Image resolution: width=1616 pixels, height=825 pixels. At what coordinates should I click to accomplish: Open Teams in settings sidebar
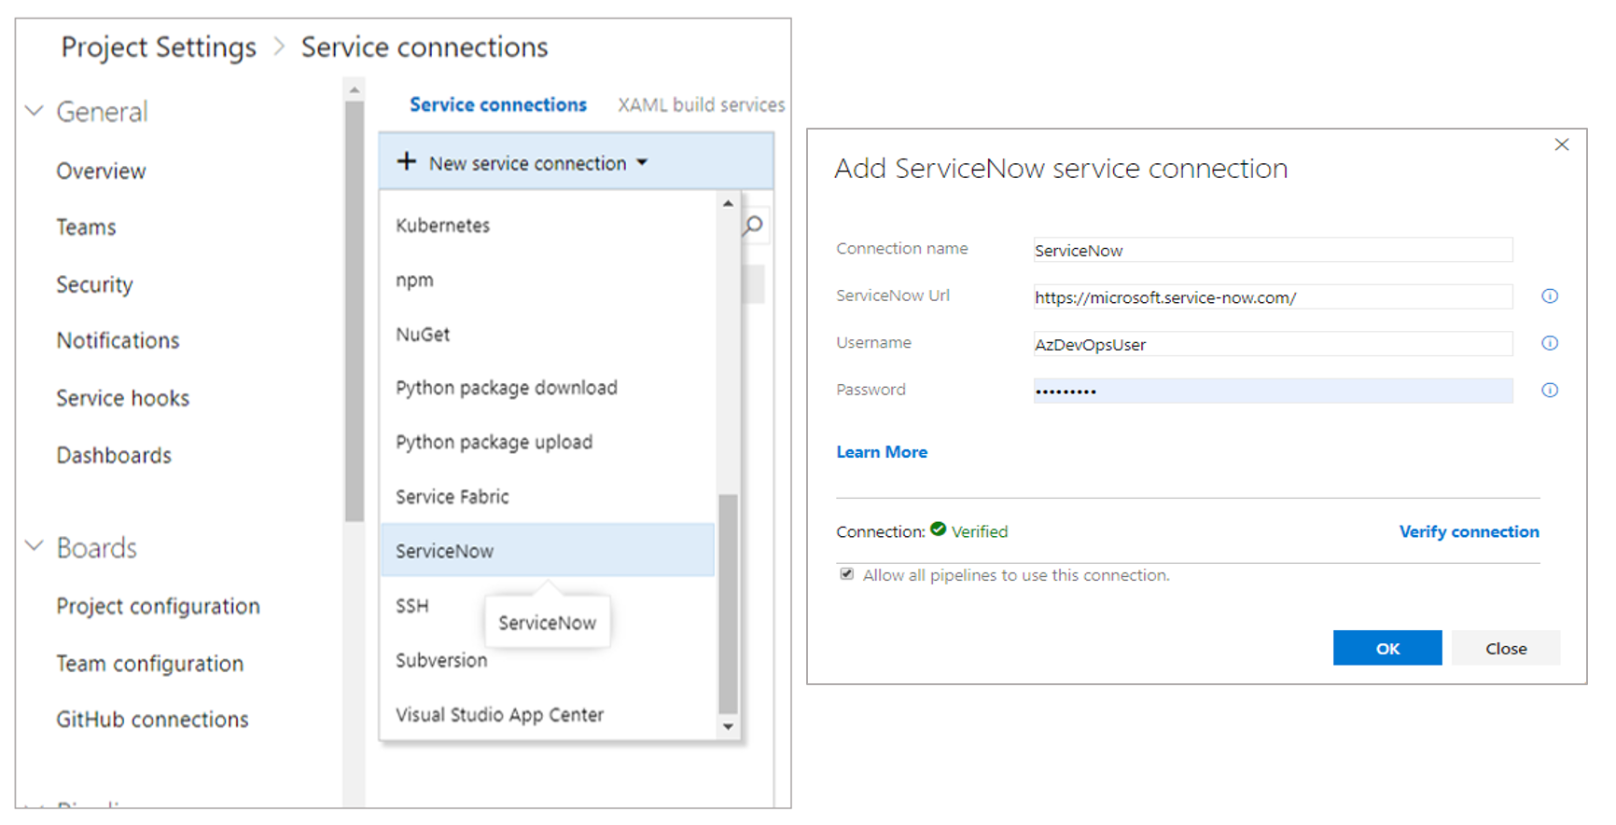pyautogui.click(x=86, y=227)
